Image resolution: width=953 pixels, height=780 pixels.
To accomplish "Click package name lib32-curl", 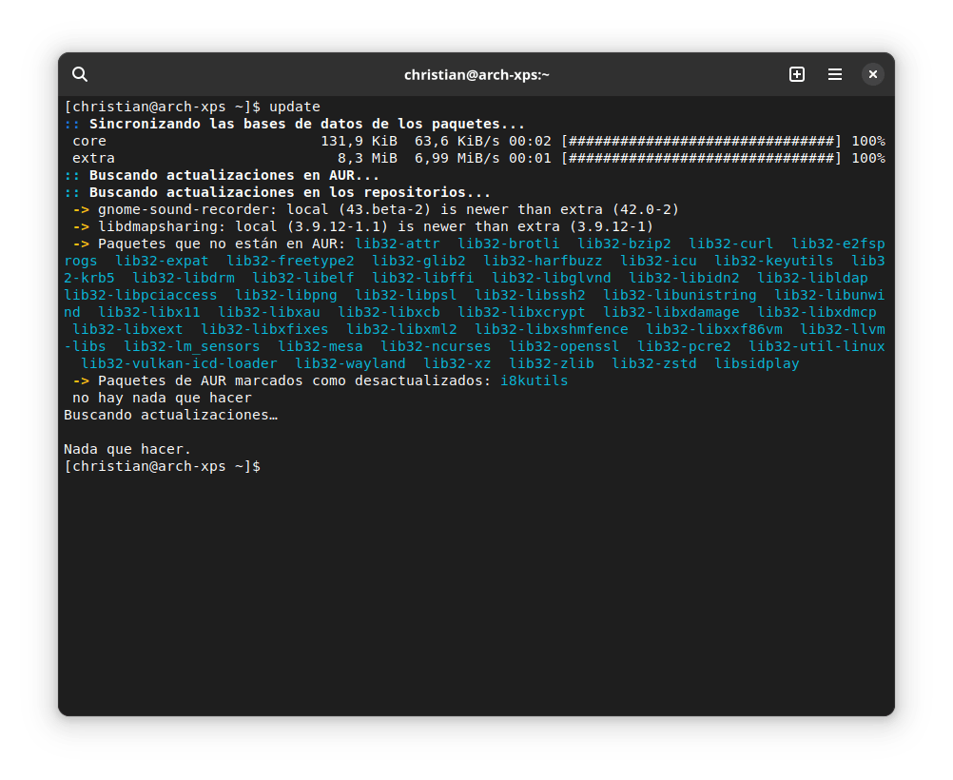I will tap(731, 244).
